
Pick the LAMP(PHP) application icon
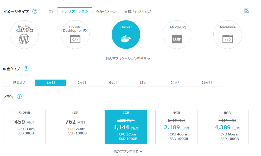pos(177,35)
